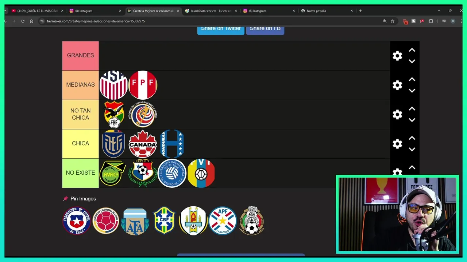Move NO EXISTE tier up with chevron
This screenshot has height=262, width=467.
pyautogui.click(x=412, y=167)
